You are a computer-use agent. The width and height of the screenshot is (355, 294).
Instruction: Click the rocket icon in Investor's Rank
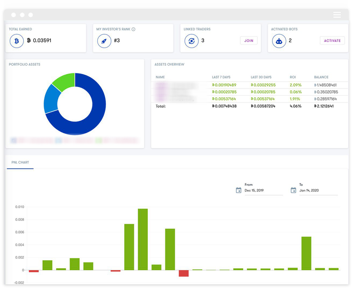(104, 41)
